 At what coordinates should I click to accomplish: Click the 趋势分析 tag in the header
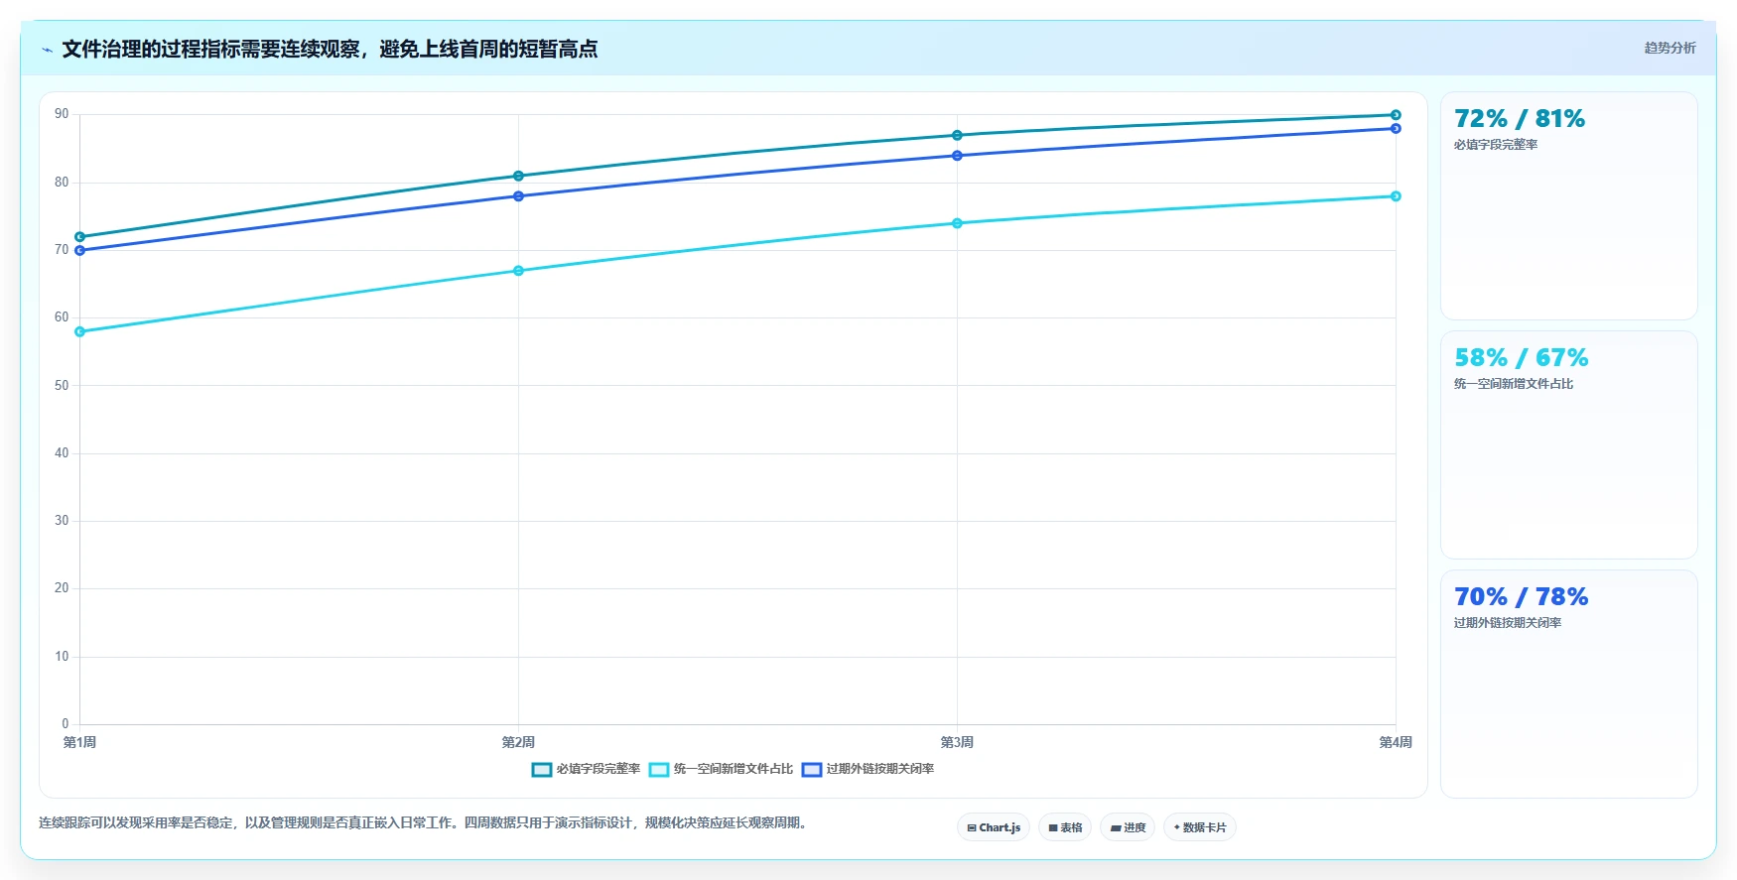(x=1670, y=48)
